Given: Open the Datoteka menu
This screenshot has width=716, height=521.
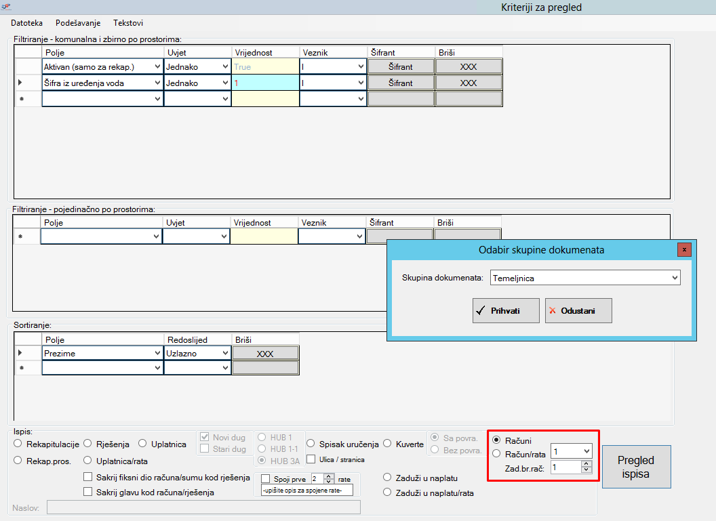Looking at the screenshot, I should click(x=26, y=22).
